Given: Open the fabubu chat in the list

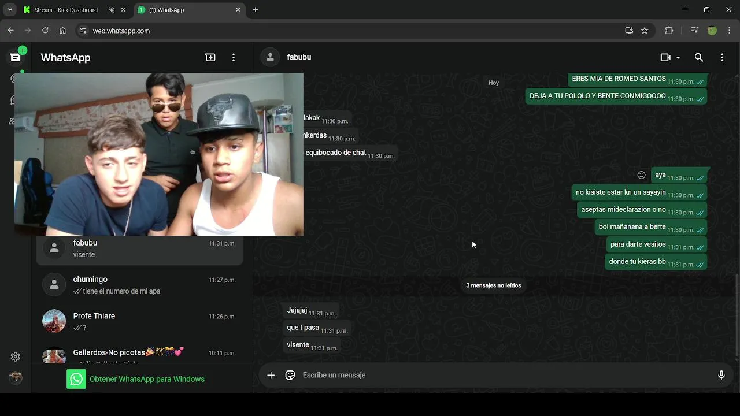Looking at the screenshot, I should pyautogui.click(x=139, y=248).
